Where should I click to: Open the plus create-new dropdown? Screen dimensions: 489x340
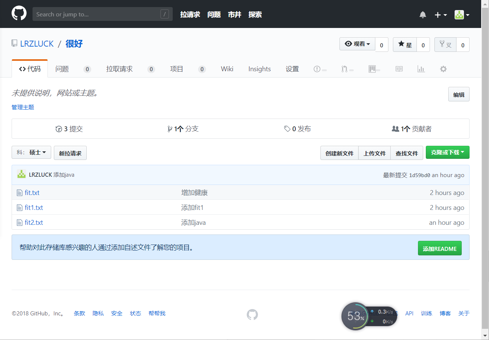point(441,15)
